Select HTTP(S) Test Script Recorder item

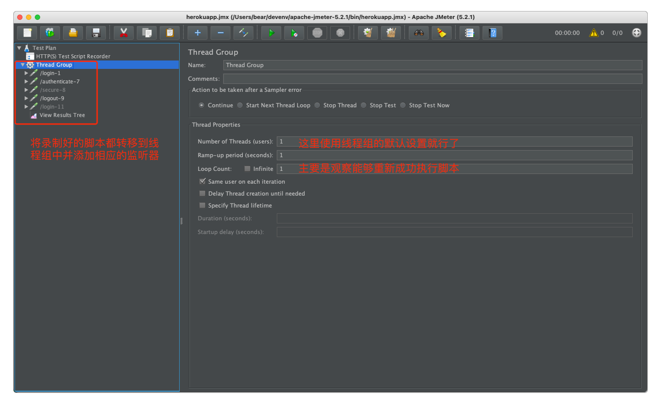pyautogui.click(x=73, y=57)
